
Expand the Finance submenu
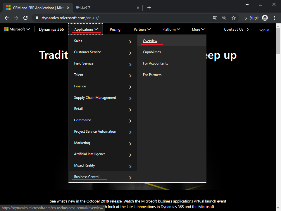point(103,86)
